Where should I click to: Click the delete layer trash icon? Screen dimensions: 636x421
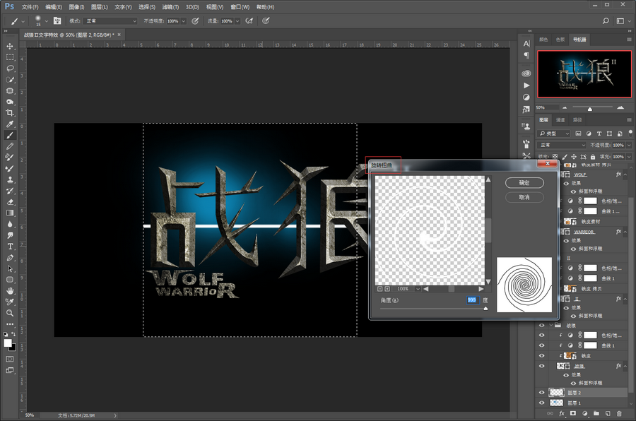[x=620, y=413]
